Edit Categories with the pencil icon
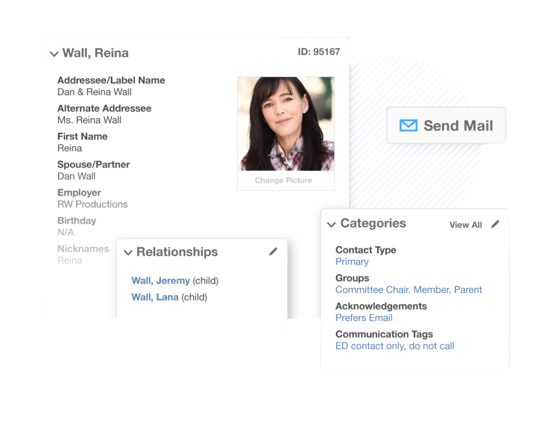The image size is (552, 440). click(x=495, y=224)
